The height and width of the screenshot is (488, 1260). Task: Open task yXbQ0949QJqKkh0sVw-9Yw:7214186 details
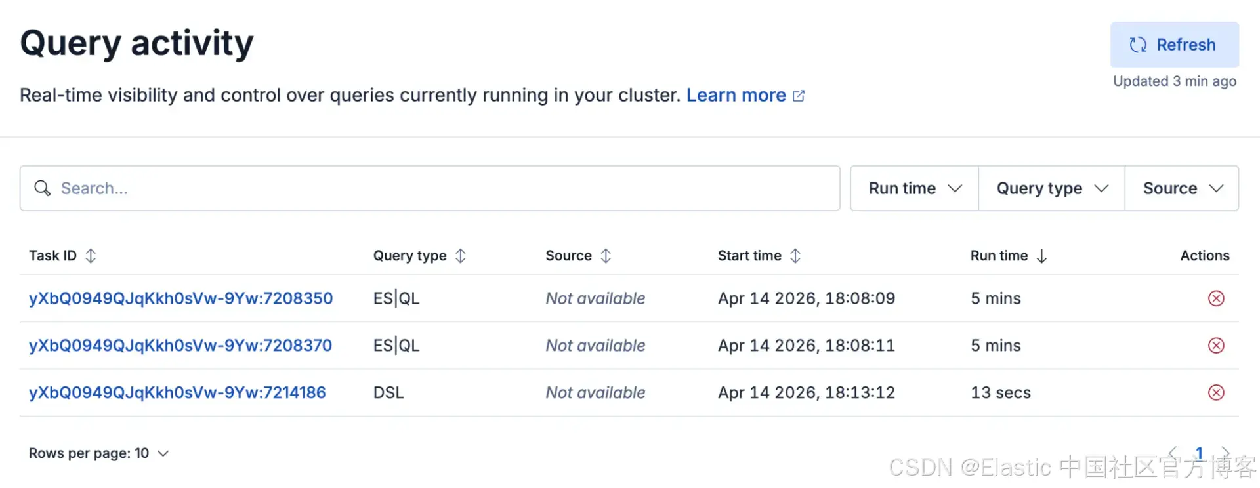click(x=177, y=393)
